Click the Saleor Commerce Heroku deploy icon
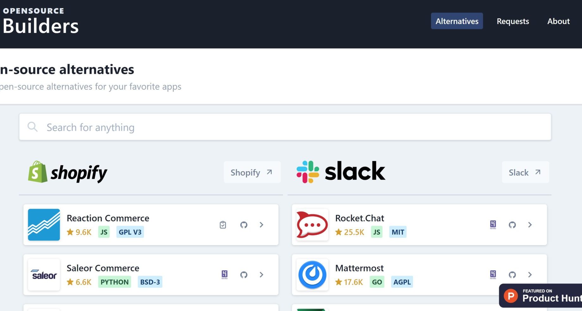 click(x=225, y=274)
